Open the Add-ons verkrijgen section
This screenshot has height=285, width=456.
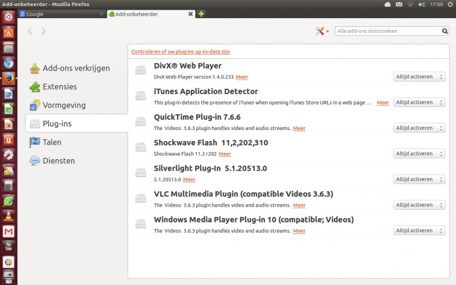click(75, 68)
